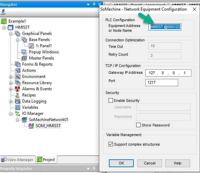Image resolution: width=200 pixels, height=173 pixels.
Task: Collapse the Graphical Panels node
Action: (11, 34)
